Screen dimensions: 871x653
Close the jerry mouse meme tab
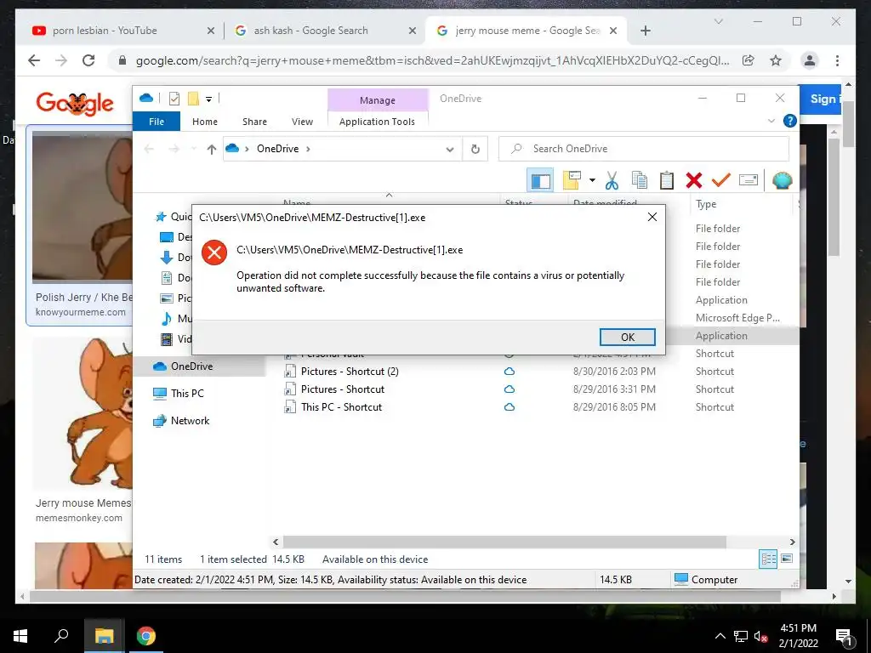[613, 31]
